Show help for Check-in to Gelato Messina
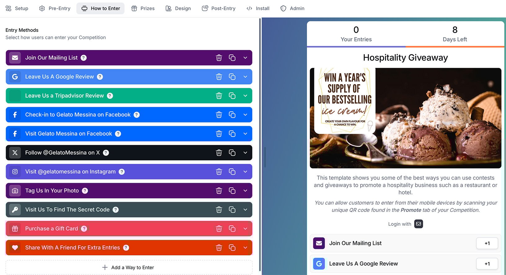Screen dimensions: 506x275 (137, 115)
